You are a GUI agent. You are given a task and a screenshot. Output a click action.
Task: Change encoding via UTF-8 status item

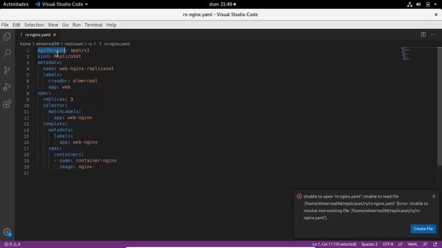pos(387,245)
